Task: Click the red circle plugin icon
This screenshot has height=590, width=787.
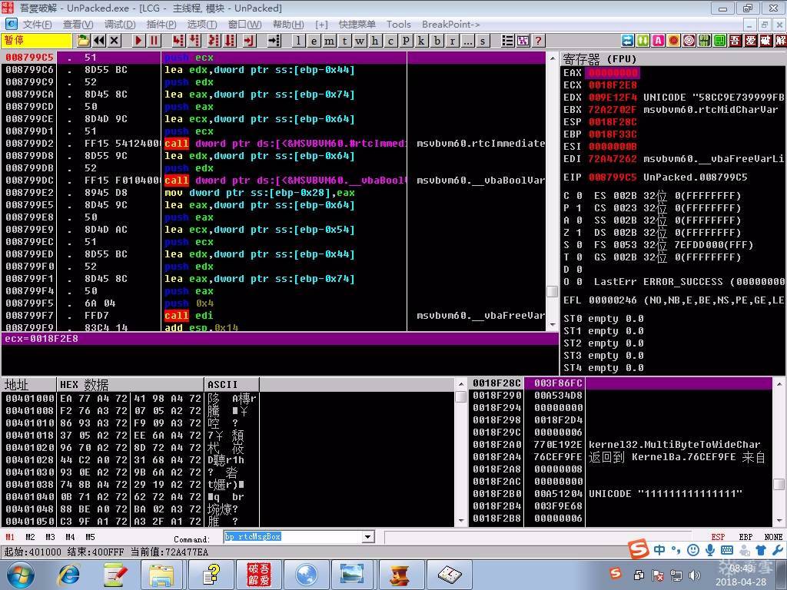Action: [x=673, y=41]
